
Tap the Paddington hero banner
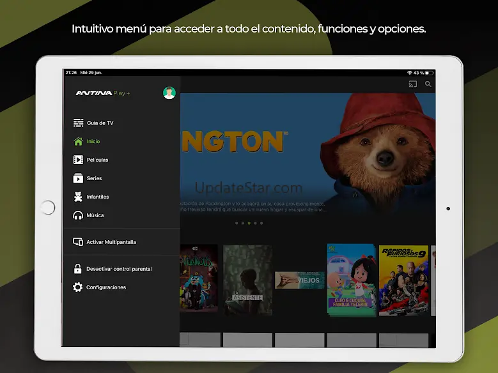pyautogui.click(x=307, y=153)
